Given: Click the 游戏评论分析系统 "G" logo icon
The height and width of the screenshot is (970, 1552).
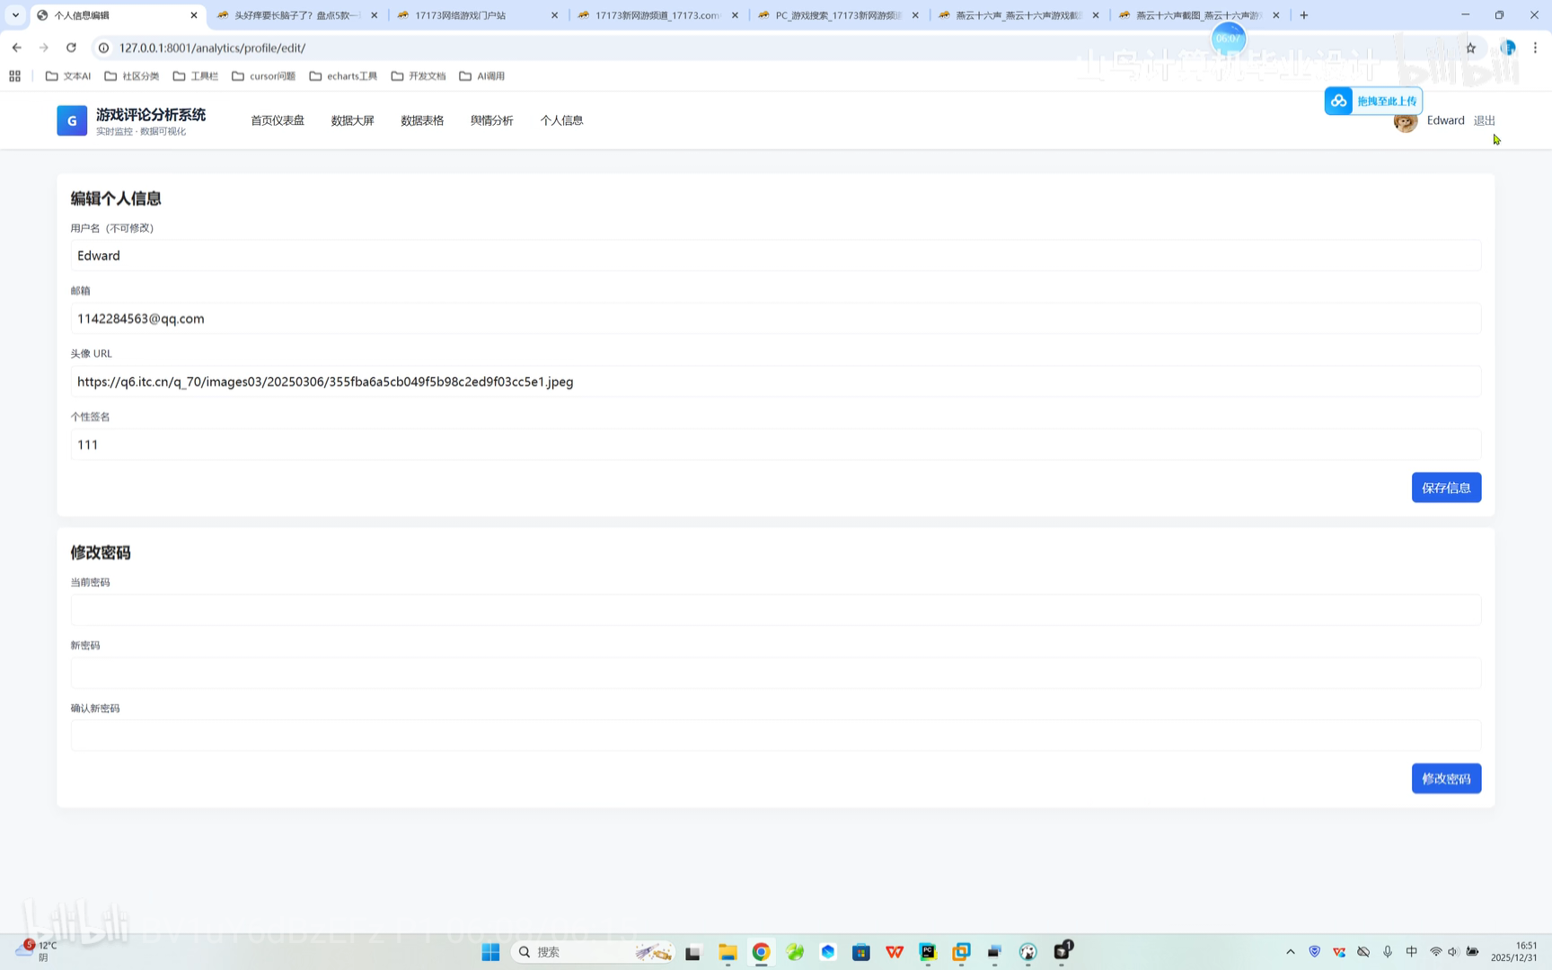Looking at the screenshot, I should tap(72, 119).
